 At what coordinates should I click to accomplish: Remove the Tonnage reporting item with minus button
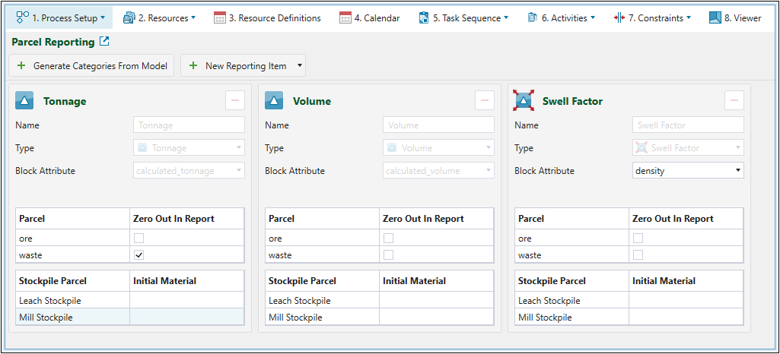click(x=235, y=100)
